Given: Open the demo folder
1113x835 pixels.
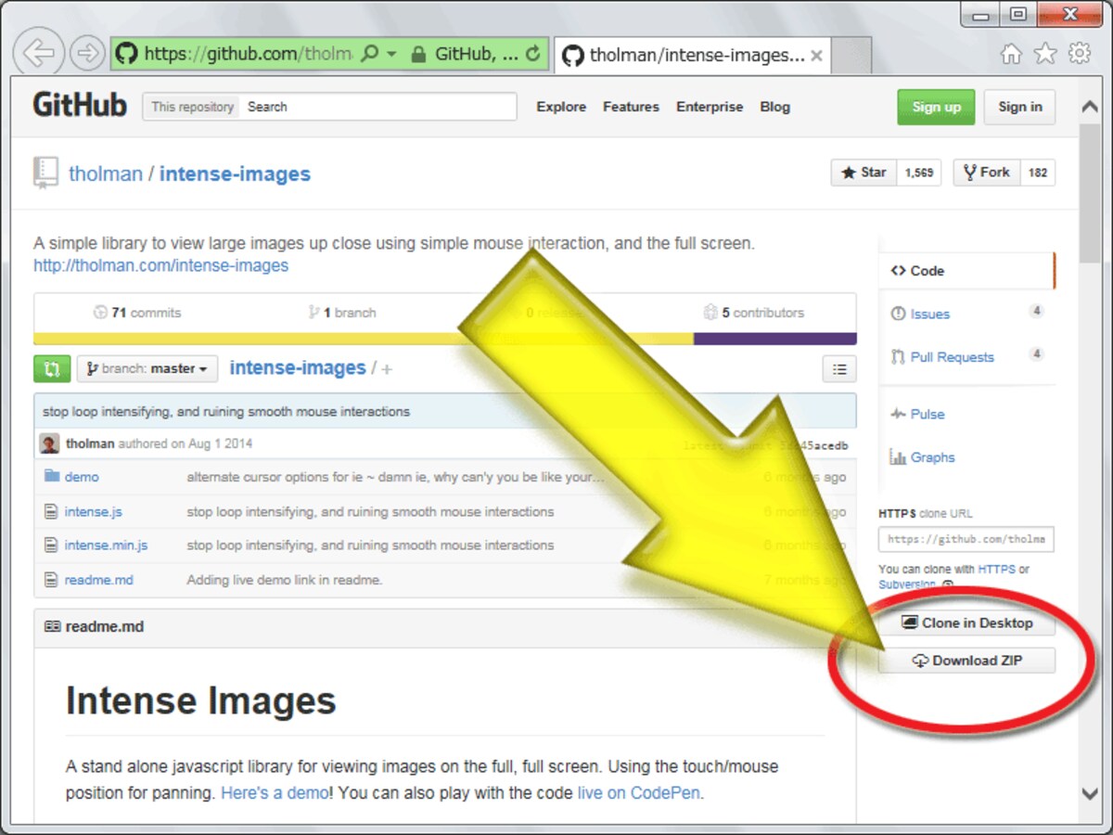Looking at the screenshot, I should 82,477.
